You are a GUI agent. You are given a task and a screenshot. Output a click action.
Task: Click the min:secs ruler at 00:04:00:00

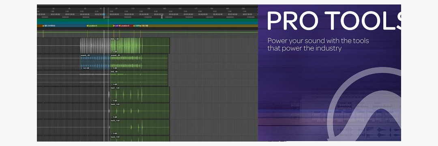[x=144, y=14]
